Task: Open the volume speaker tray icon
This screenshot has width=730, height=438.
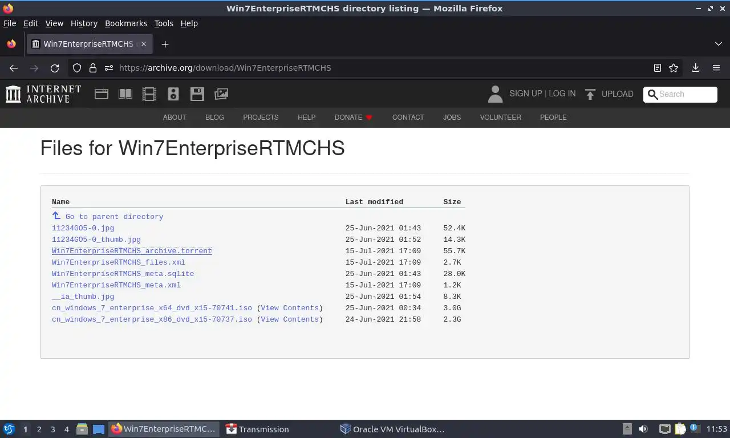Action: click(x=643, y=429)
